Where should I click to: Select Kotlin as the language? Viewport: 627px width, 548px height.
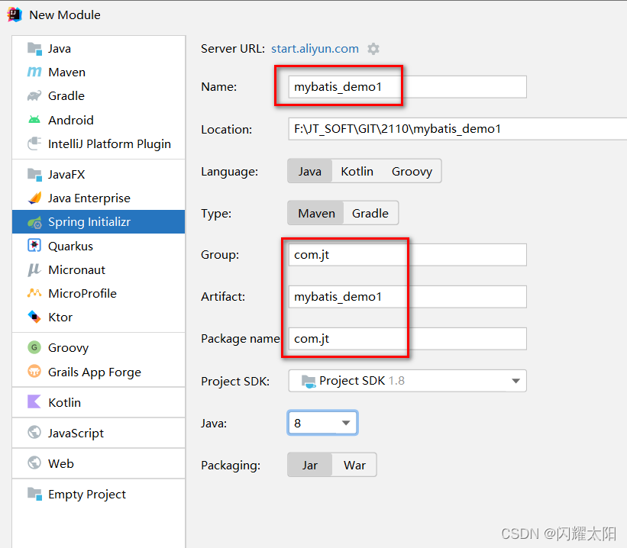tap(357, 172)
